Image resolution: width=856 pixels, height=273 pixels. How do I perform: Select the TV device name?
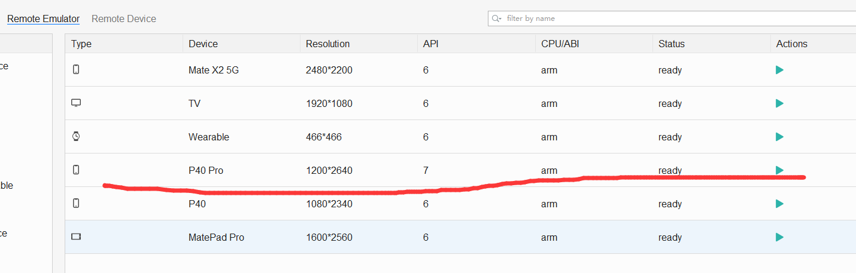(195, 103)
